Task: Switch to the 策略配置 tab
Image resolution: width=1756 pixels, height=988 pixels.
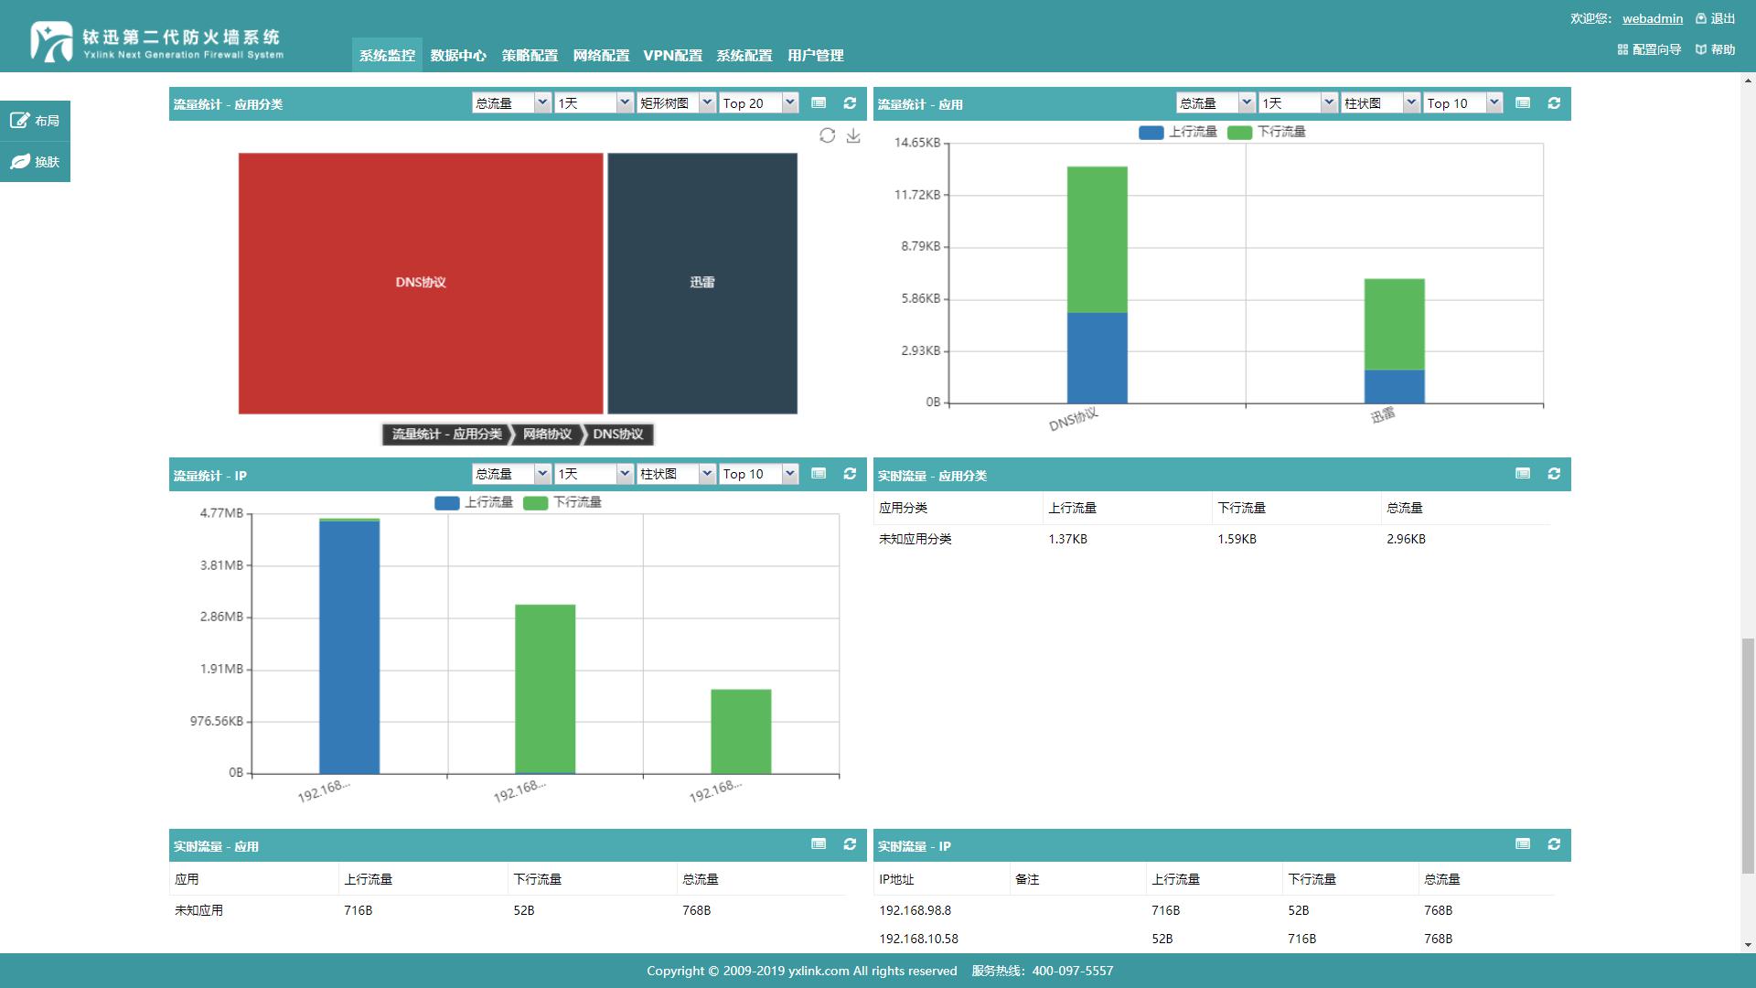Action: pyautogui.click(x=530, y=55)
